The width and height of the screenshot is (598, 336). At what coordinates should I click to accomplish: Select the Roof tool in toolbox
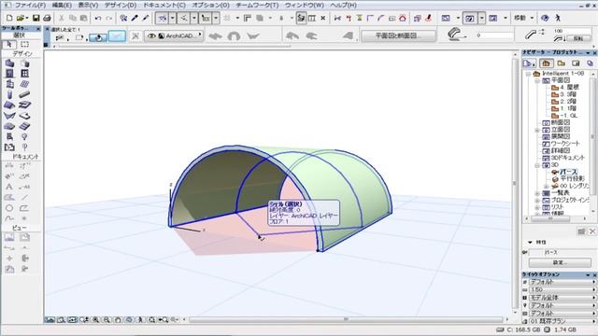9,105
